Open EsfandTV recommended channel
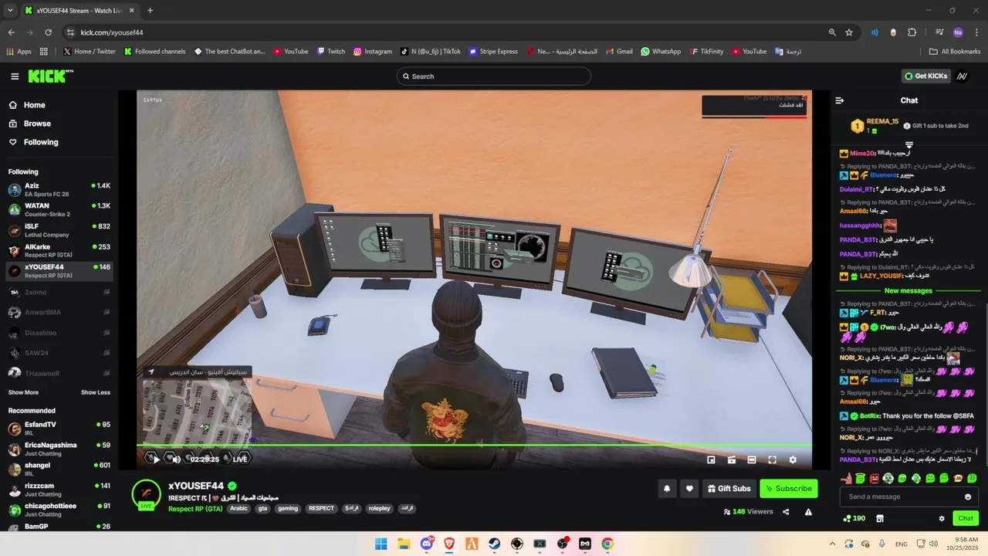 (59, 429)
